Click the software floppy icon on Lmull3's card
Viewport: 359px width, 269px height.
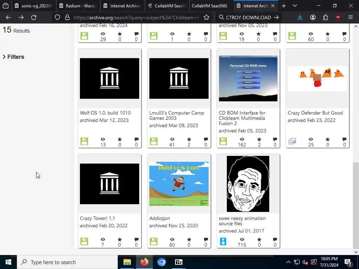pos(154,141)
